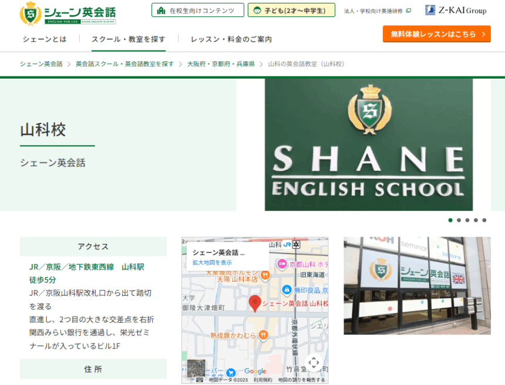
Task: Switch map to satellite imagery thumbnail
Action: (196, 368)
